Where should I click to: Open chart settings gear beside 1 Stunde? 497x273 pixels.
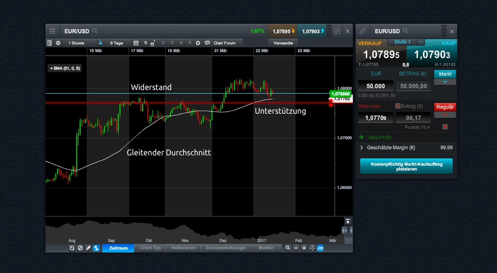pyautogui.click(x=58, y=43)
